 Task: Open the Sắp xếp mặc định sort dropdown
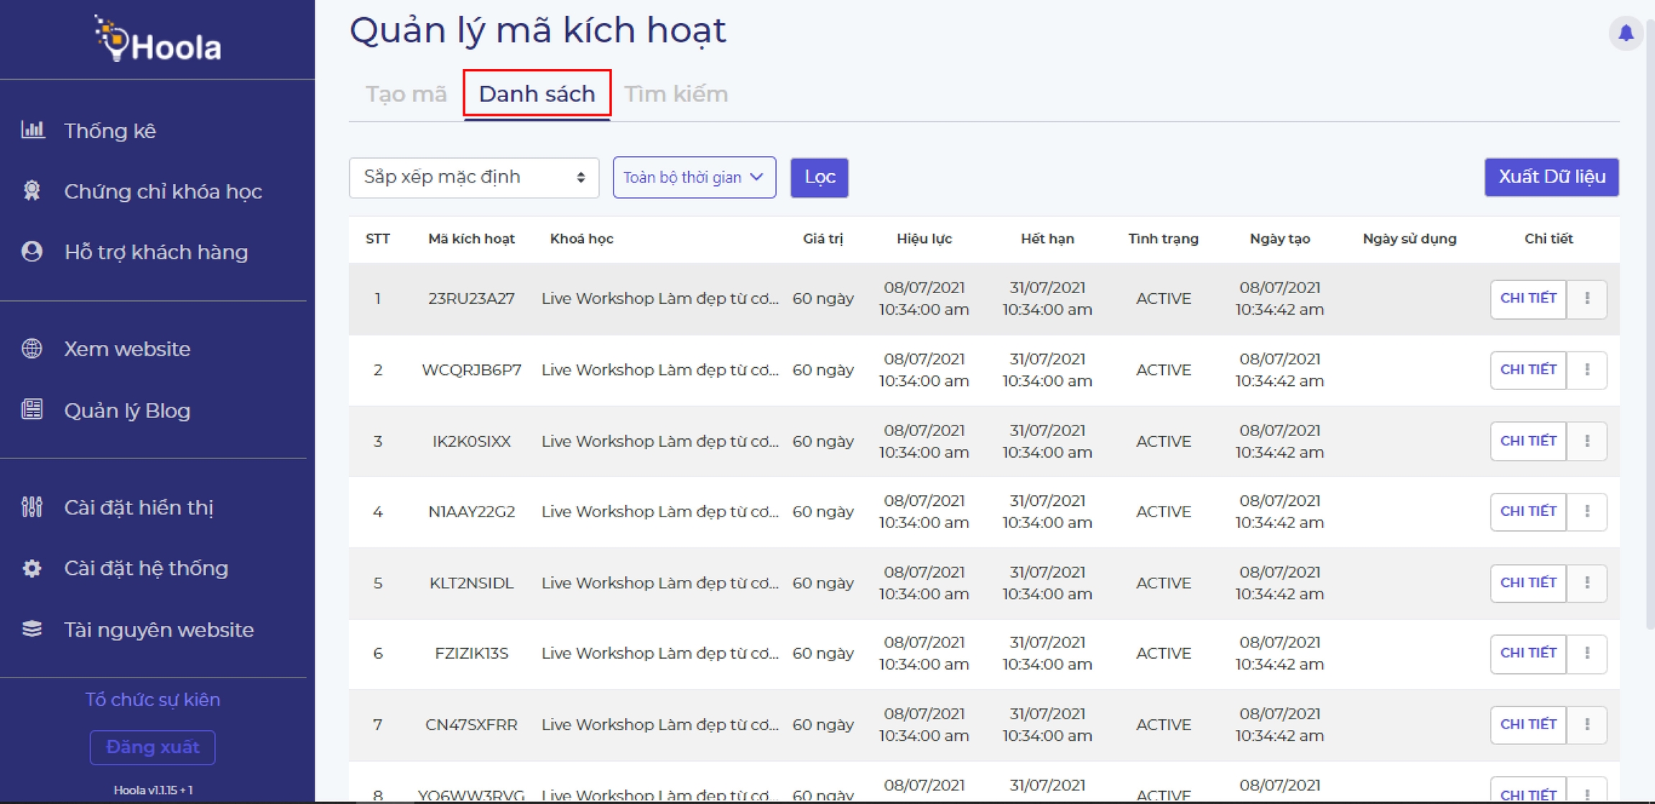point(473,177)
